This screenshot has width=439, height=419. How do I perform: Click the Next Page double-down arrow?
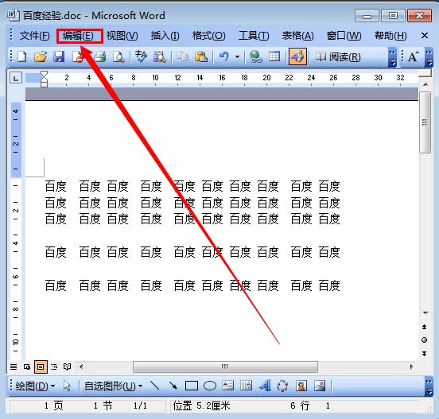[x=425, y=354]
